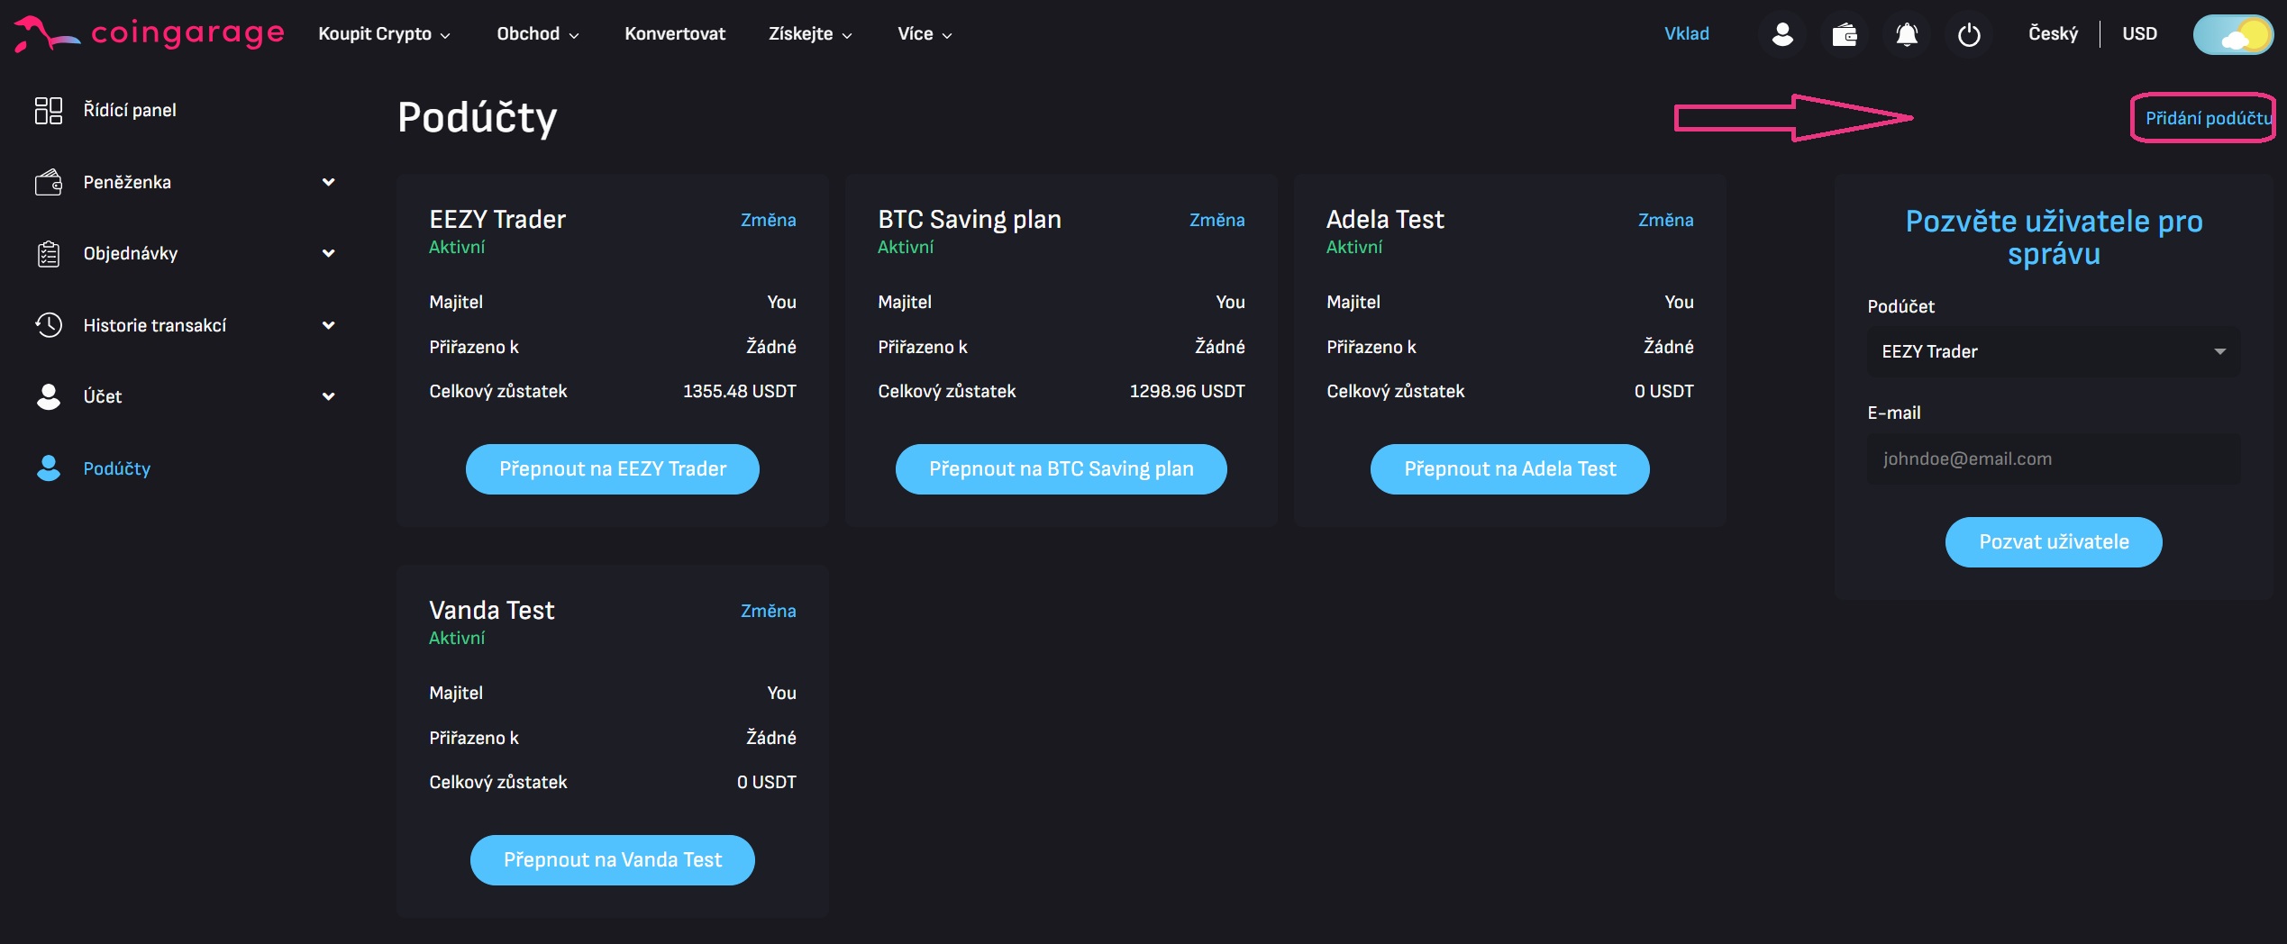The image size is (2287, 944).
Task: Click the 1355.48 USDT balance value
Action: coord(740,391)
